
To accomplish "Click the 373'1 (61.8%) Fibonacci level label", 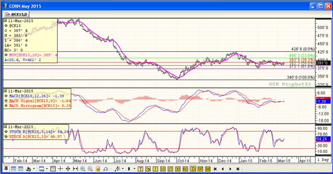I will coord(302,66).
